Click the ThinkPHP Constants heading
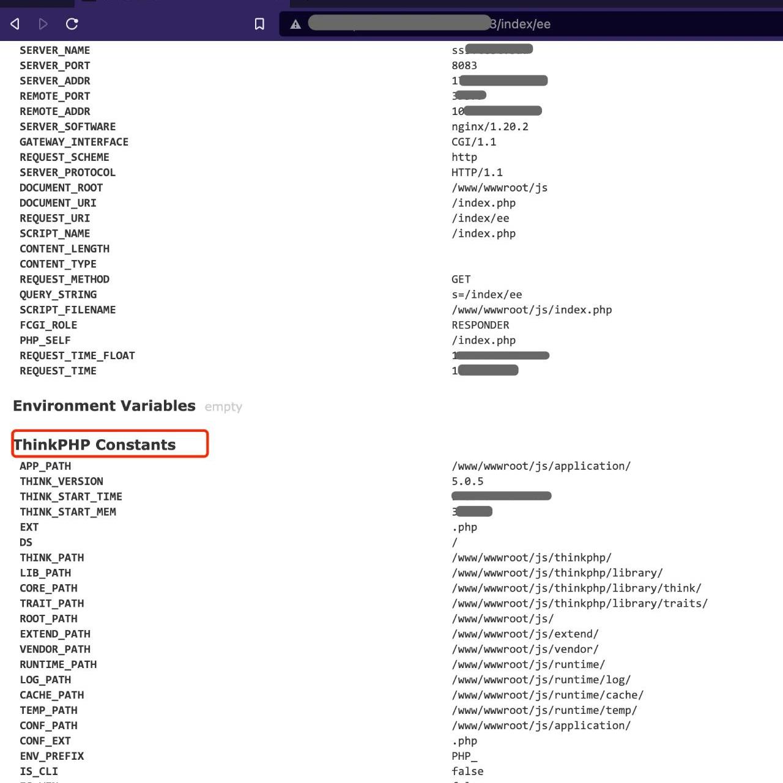This screenshot has height=783, width=783. coord(95,445)
